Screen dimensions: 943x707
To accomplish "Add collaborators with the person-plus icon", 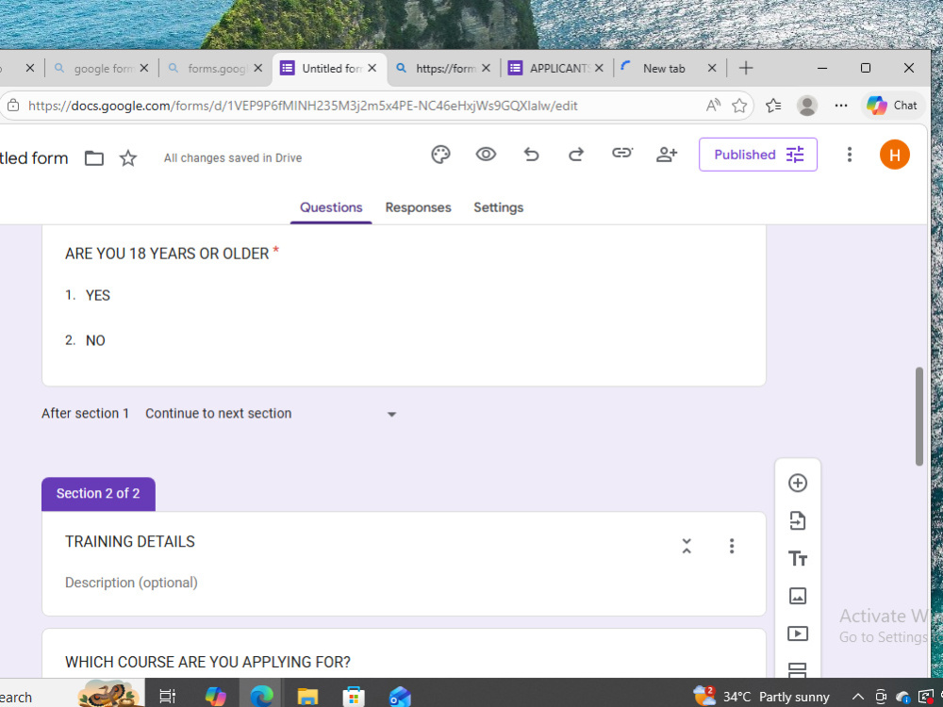I will [x=667, y=155].
